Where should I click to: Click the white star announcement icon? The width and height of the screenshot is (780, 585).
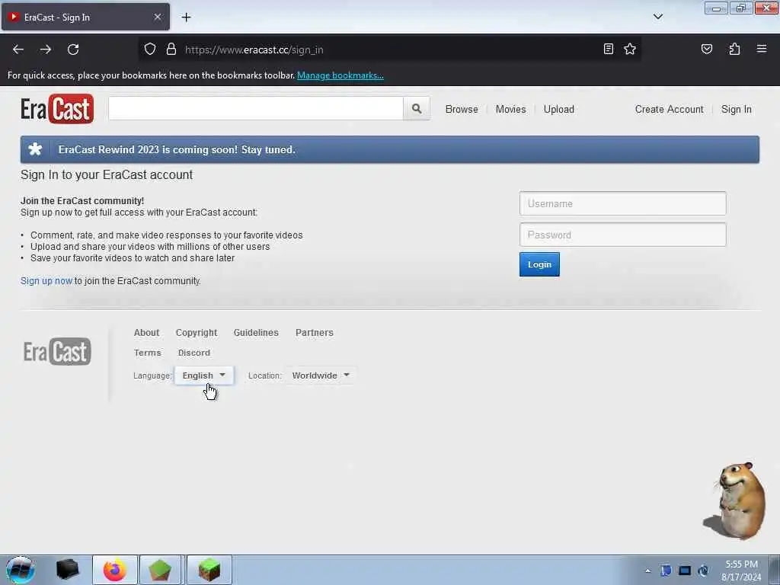click(35, 149)
